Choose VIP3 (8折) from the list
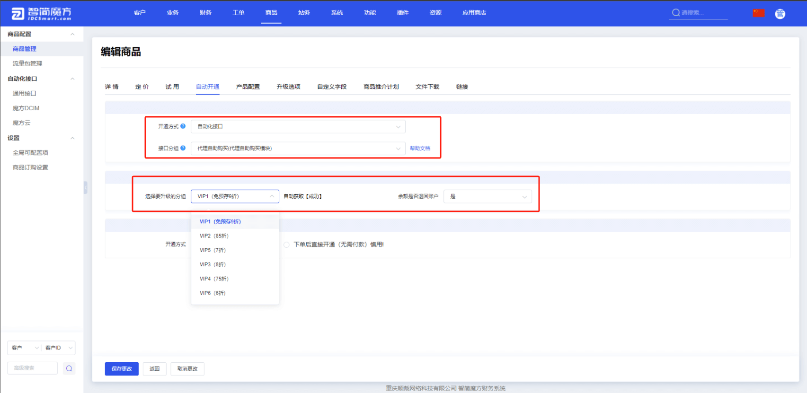 click(x=235, y=264)
